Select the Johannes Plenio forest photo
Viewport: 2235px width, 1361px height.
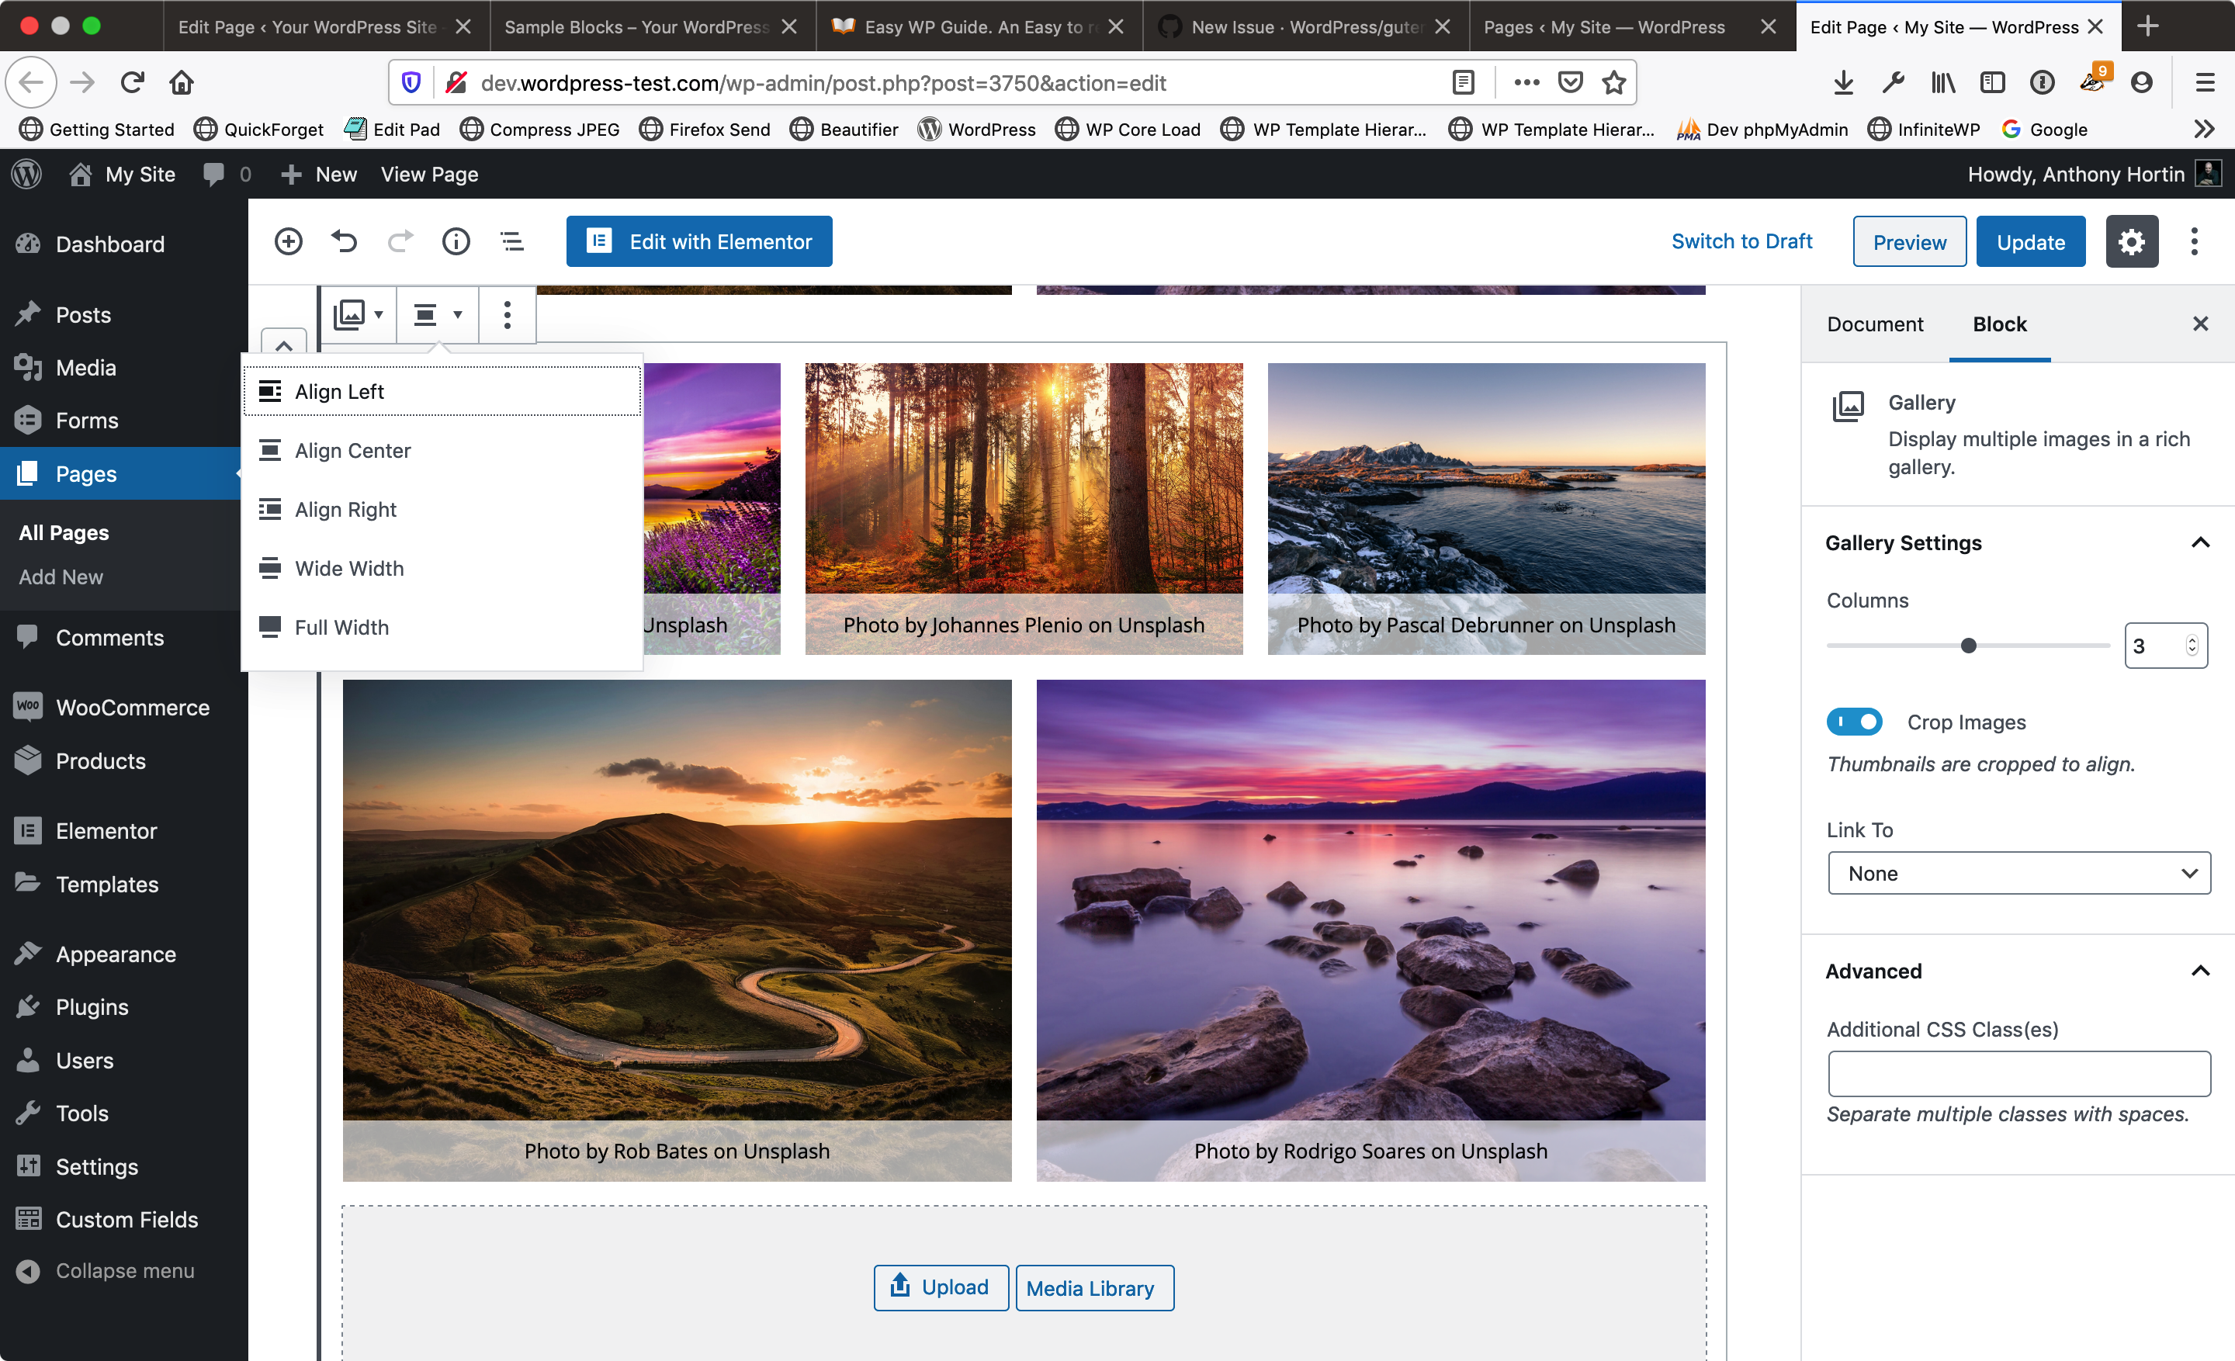(x=1023, y=507)
